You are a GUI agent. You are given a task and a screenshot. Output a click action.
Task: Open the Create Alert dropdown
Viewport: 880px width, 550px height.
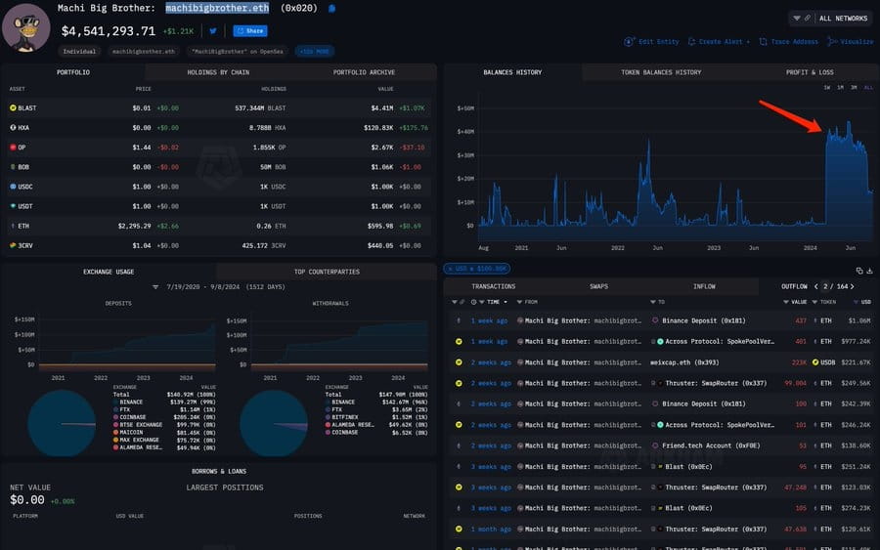[x=722, y=42]
